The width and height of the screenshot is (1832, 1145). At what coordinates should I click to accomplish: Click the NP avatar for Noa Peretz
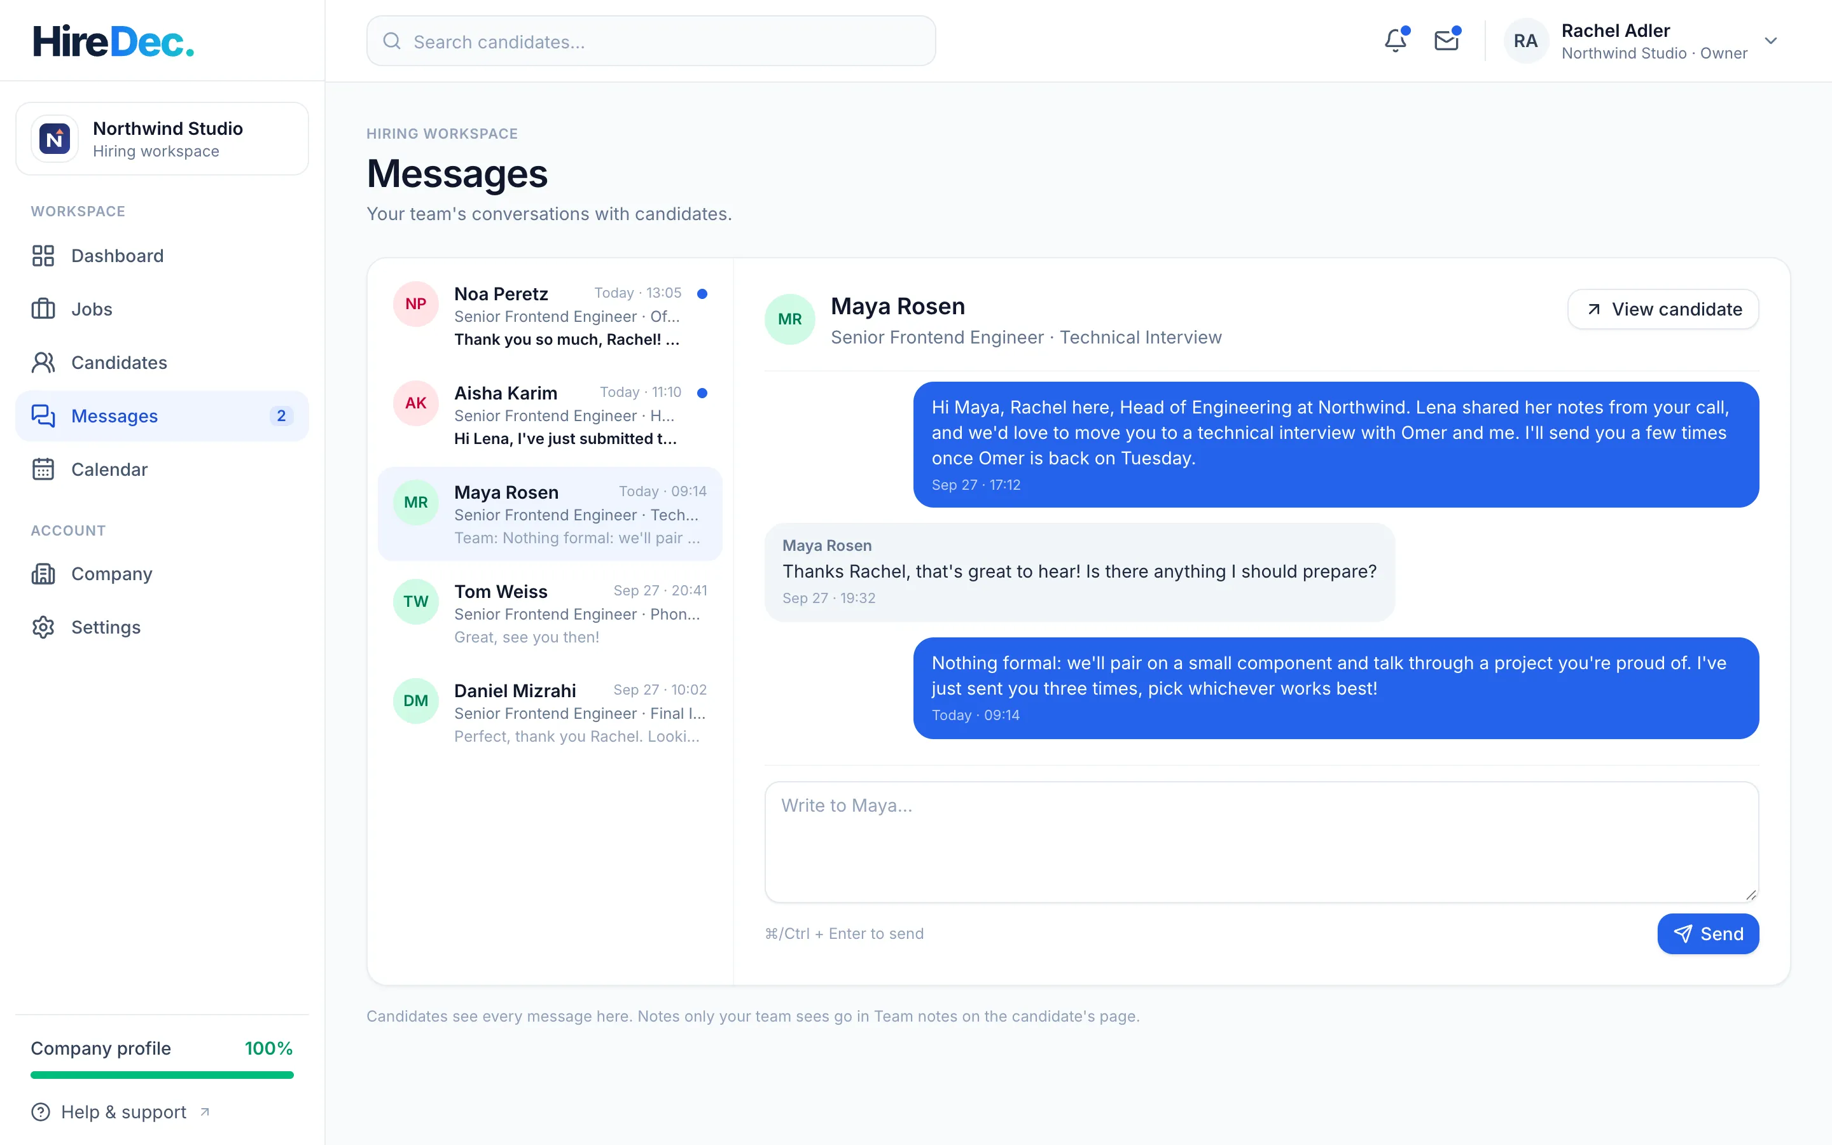tap(415, 303)
